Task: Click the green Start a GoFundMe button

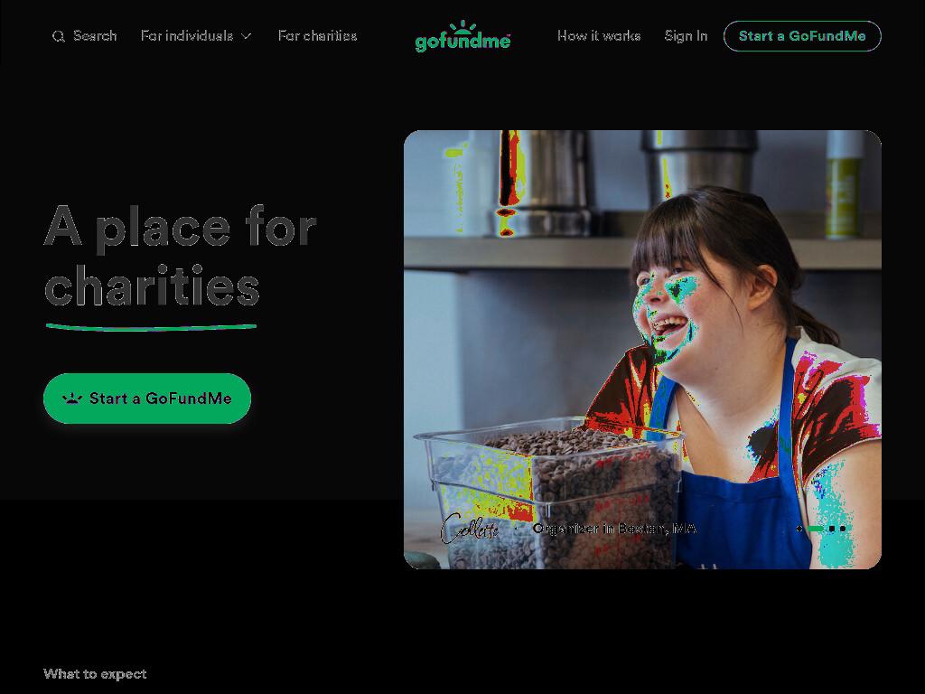Action: click(147, 399)
